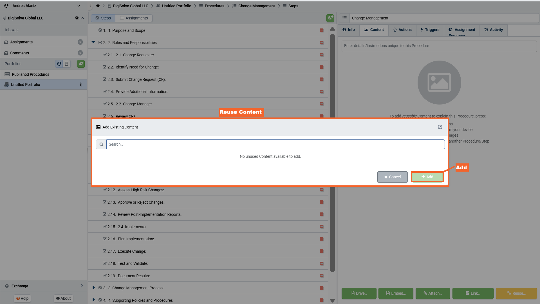
Task: Toggle checkbox for 2.17 Execute Change
Action: tap(105, 251)
